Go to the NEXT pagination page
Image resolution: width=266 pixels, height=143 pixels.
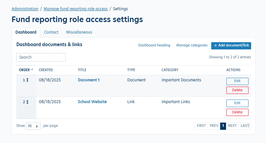point(232,126)
